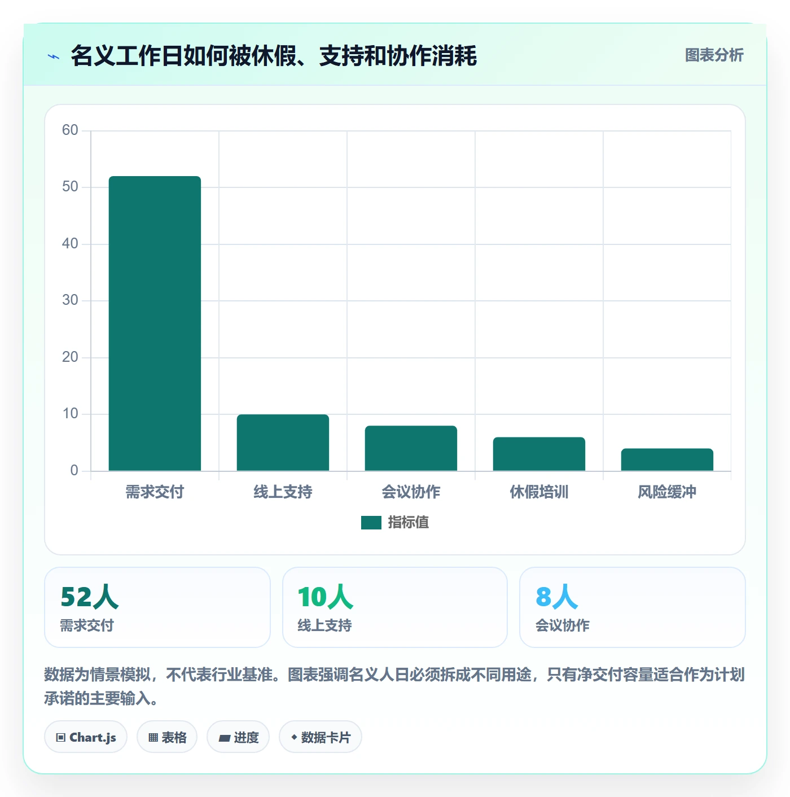Click the 线上支持 x-axis label
Screen dimensions: 790x797
pos(283,492)
